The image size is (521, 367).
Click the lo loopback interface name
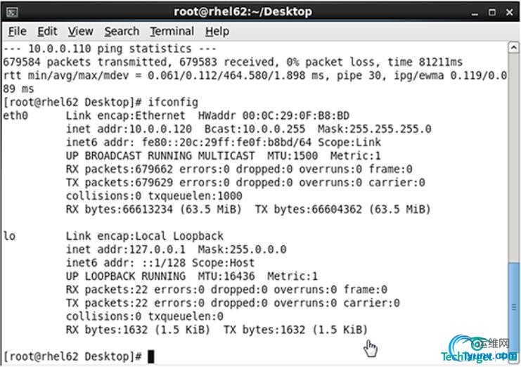point(9,236)
